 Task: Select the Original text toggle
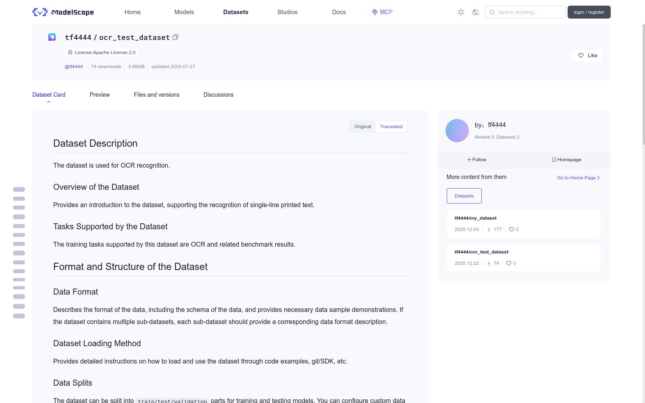363,127
